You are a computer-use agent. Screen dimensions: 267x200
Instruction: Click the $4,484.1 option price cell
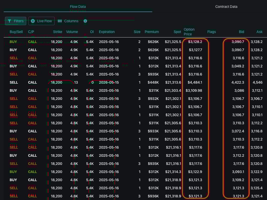(195, 82)
